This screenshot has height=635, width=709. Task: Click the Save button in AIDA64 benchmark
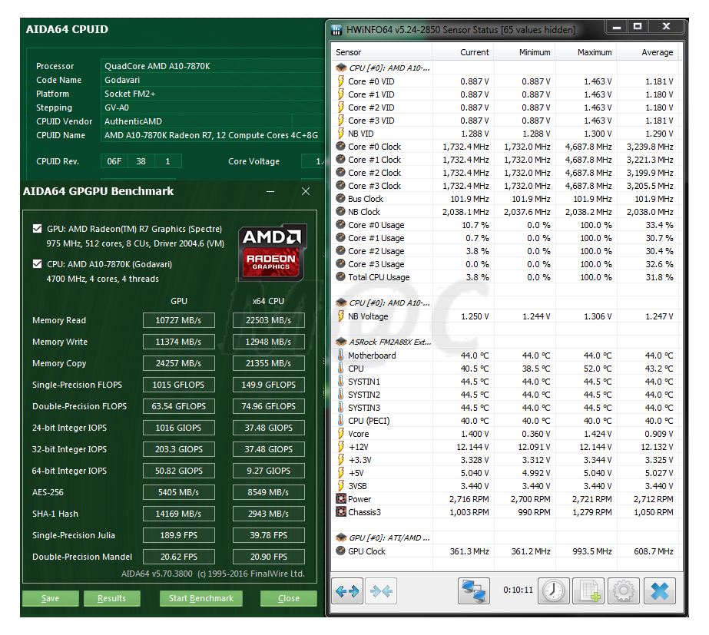click(x=50, y=598)
